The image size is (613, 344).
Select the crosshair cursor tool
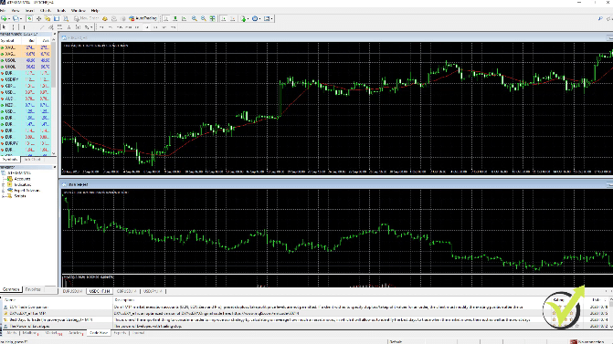pos(13,27)
